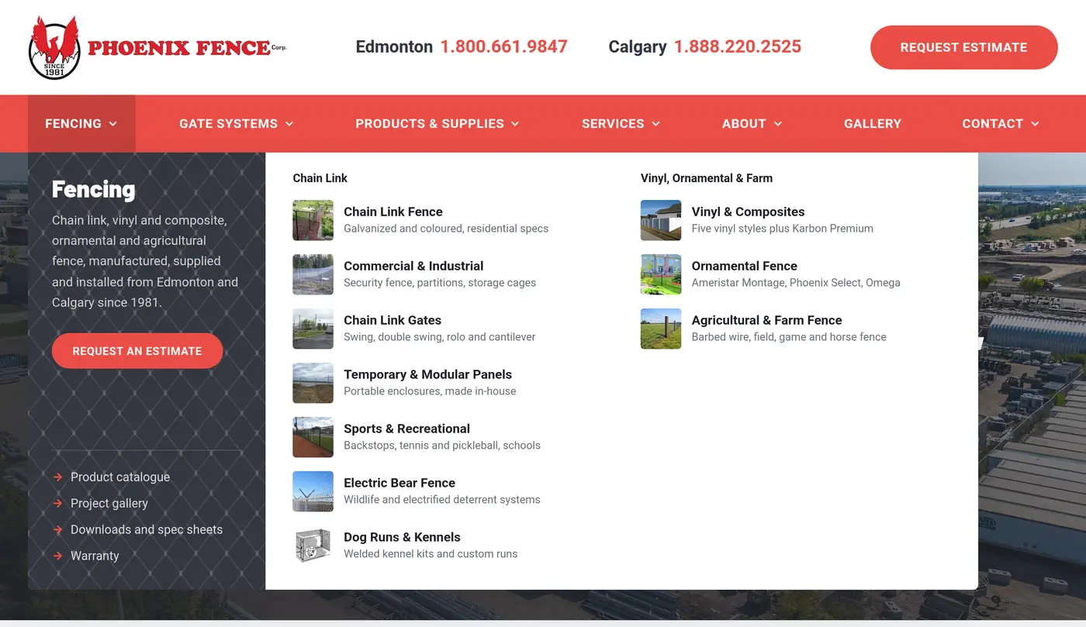The height and width of the screenshot is (627, 1086).
Task: Expand the Gate Systems chevron
Action: [x=289, y=124]
